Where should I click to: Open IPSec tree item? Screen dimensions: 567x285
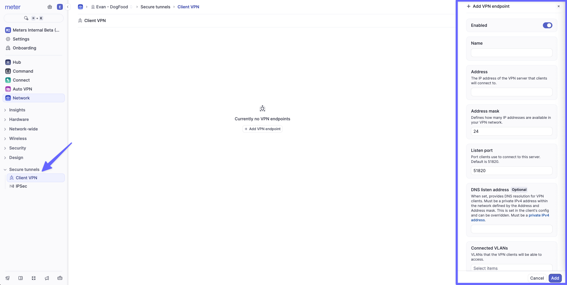tap(36, 186)
